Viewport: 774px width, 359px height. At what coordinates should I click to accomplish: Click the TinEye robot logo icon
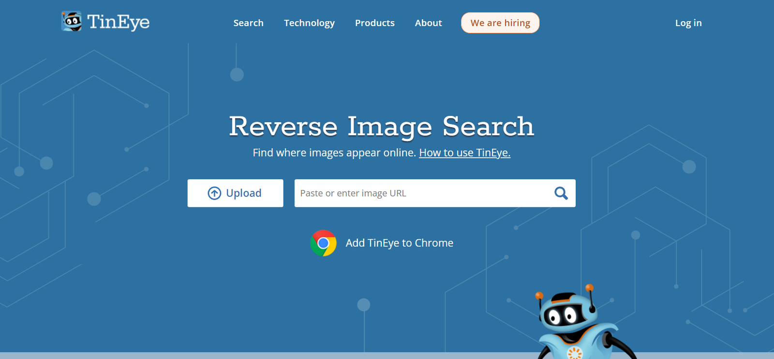(x=72, y=21)
